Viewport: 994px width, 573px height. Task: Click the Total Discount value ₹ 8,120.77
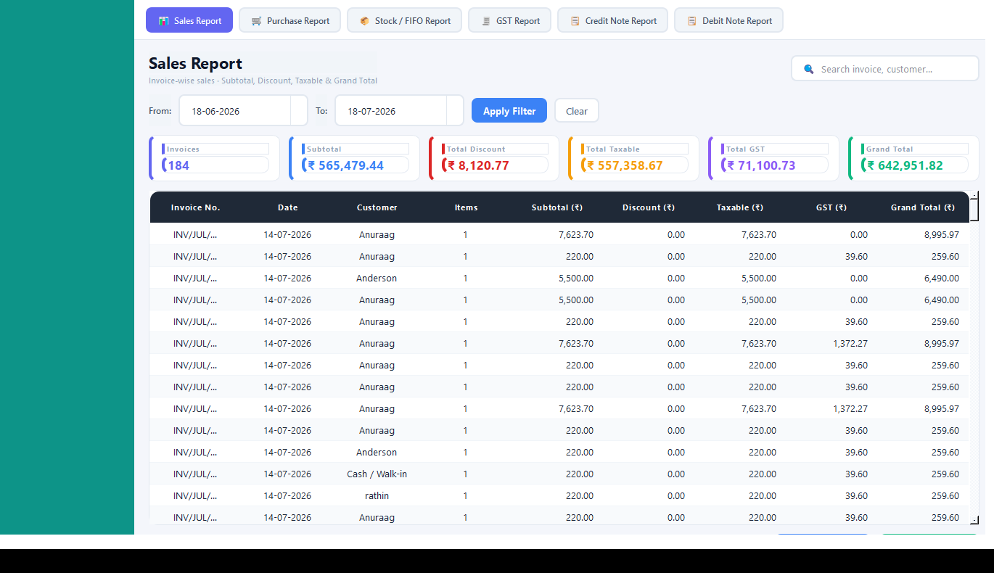(478, 165)
